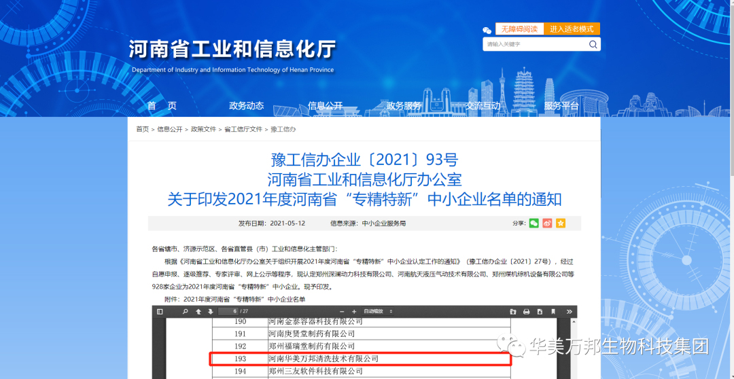Click the row 河南金泰容器科技有限公司

coord(361,321)
